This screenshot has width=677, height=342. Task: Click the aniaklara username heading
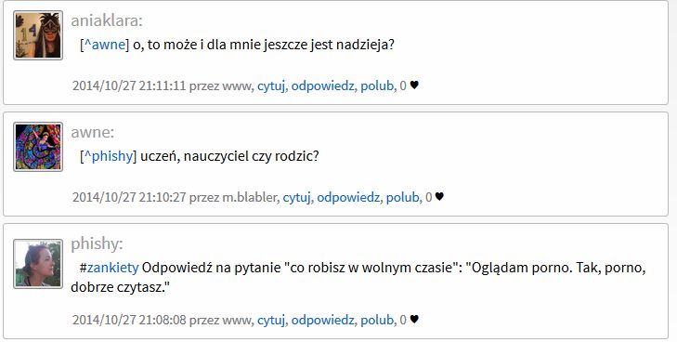pos(107,20)
